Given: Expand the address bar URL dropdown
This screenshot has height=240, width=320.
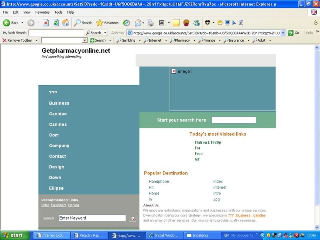Looking at the screenshot, I should click(x=283, y=33).
